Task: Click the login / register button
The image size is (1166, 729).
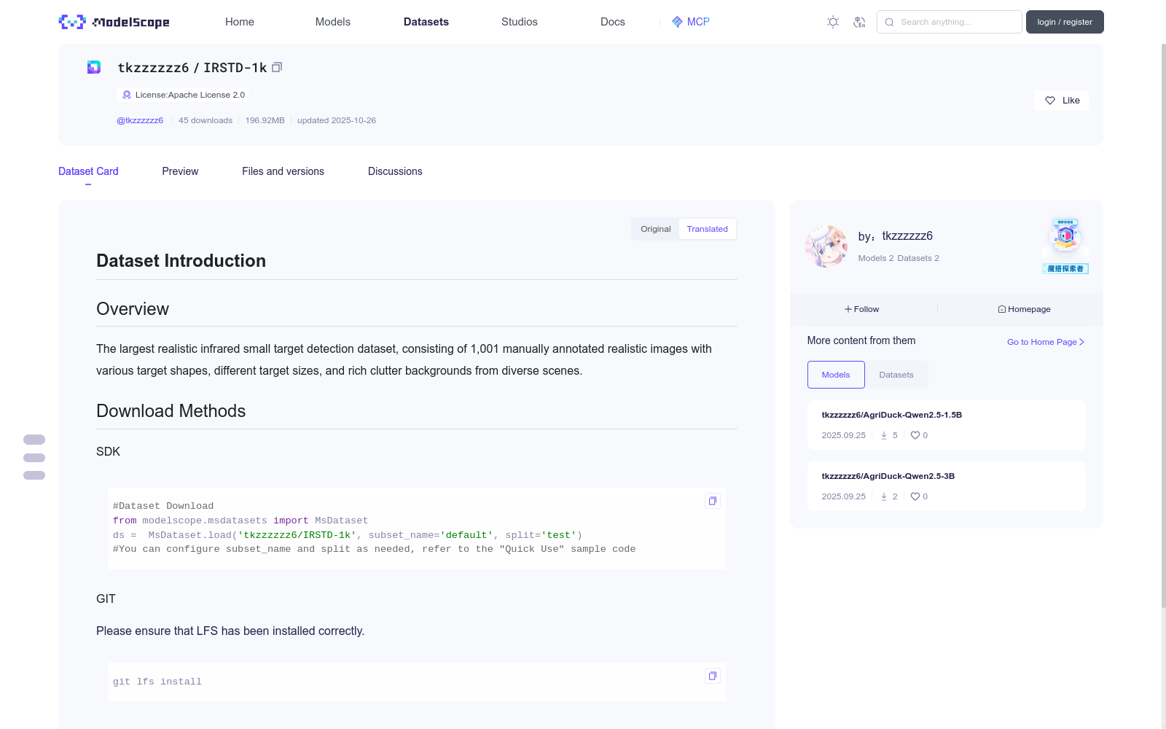Action: (1065, 22)
